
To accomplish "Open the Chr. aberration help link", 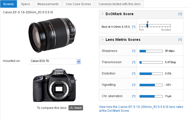I will (x=134, y=96).
